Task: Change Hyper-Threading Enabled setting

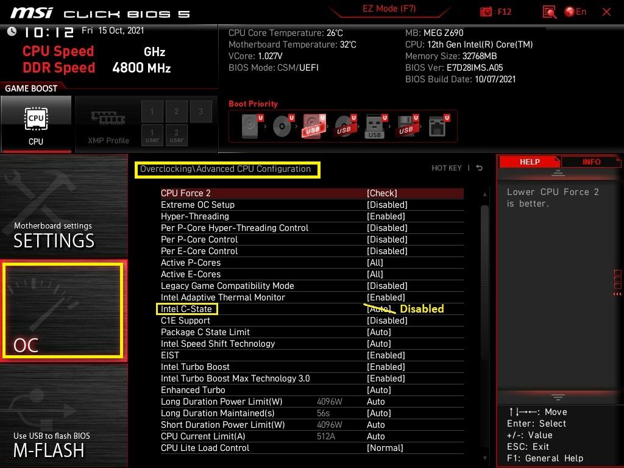Action: [386, 216]
